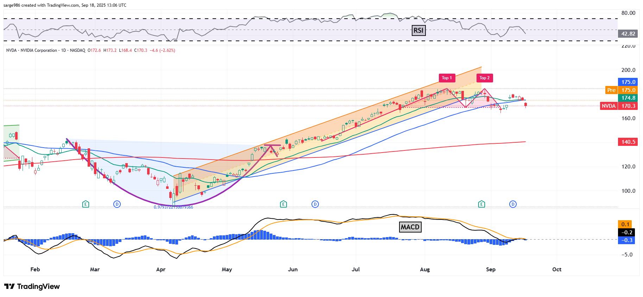Click the September dividend D marker
This screenshot has height=297, width=643.
tap(513, 204)
